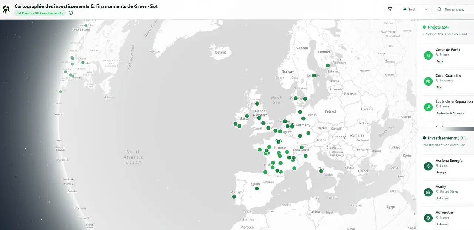Click the location pin beside Spain

pos(437,166)
